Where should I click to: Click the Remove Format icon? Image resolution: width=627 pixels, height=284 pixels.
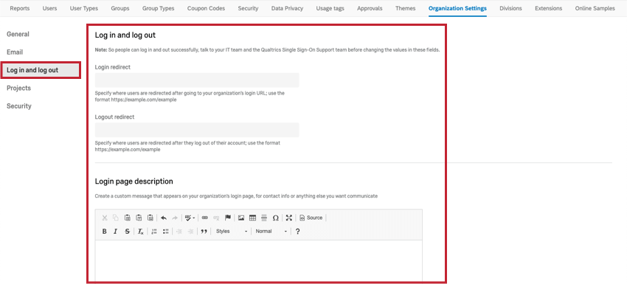[x=140, y=231]
